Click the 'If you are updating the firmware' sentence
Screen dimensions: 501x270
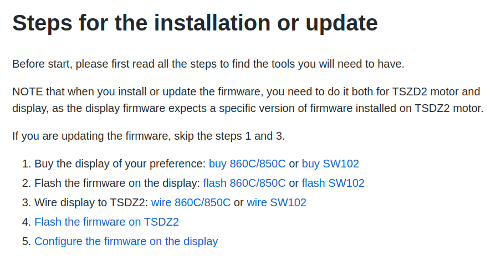[x=149, y=136]
